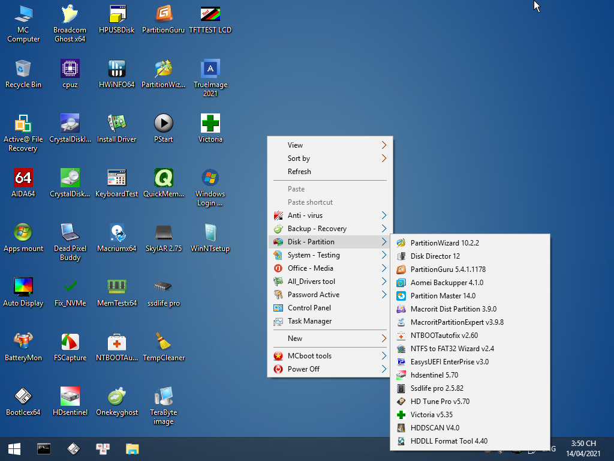The height and width of the screenshot is (461, 614).
Task: Open Task Manager from context menu
Action: (x=330, y=321)
